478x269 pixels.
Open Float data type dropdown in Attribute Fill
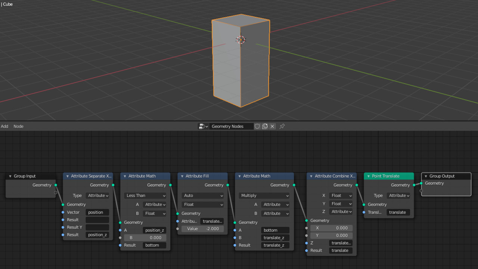coord(203,204)
